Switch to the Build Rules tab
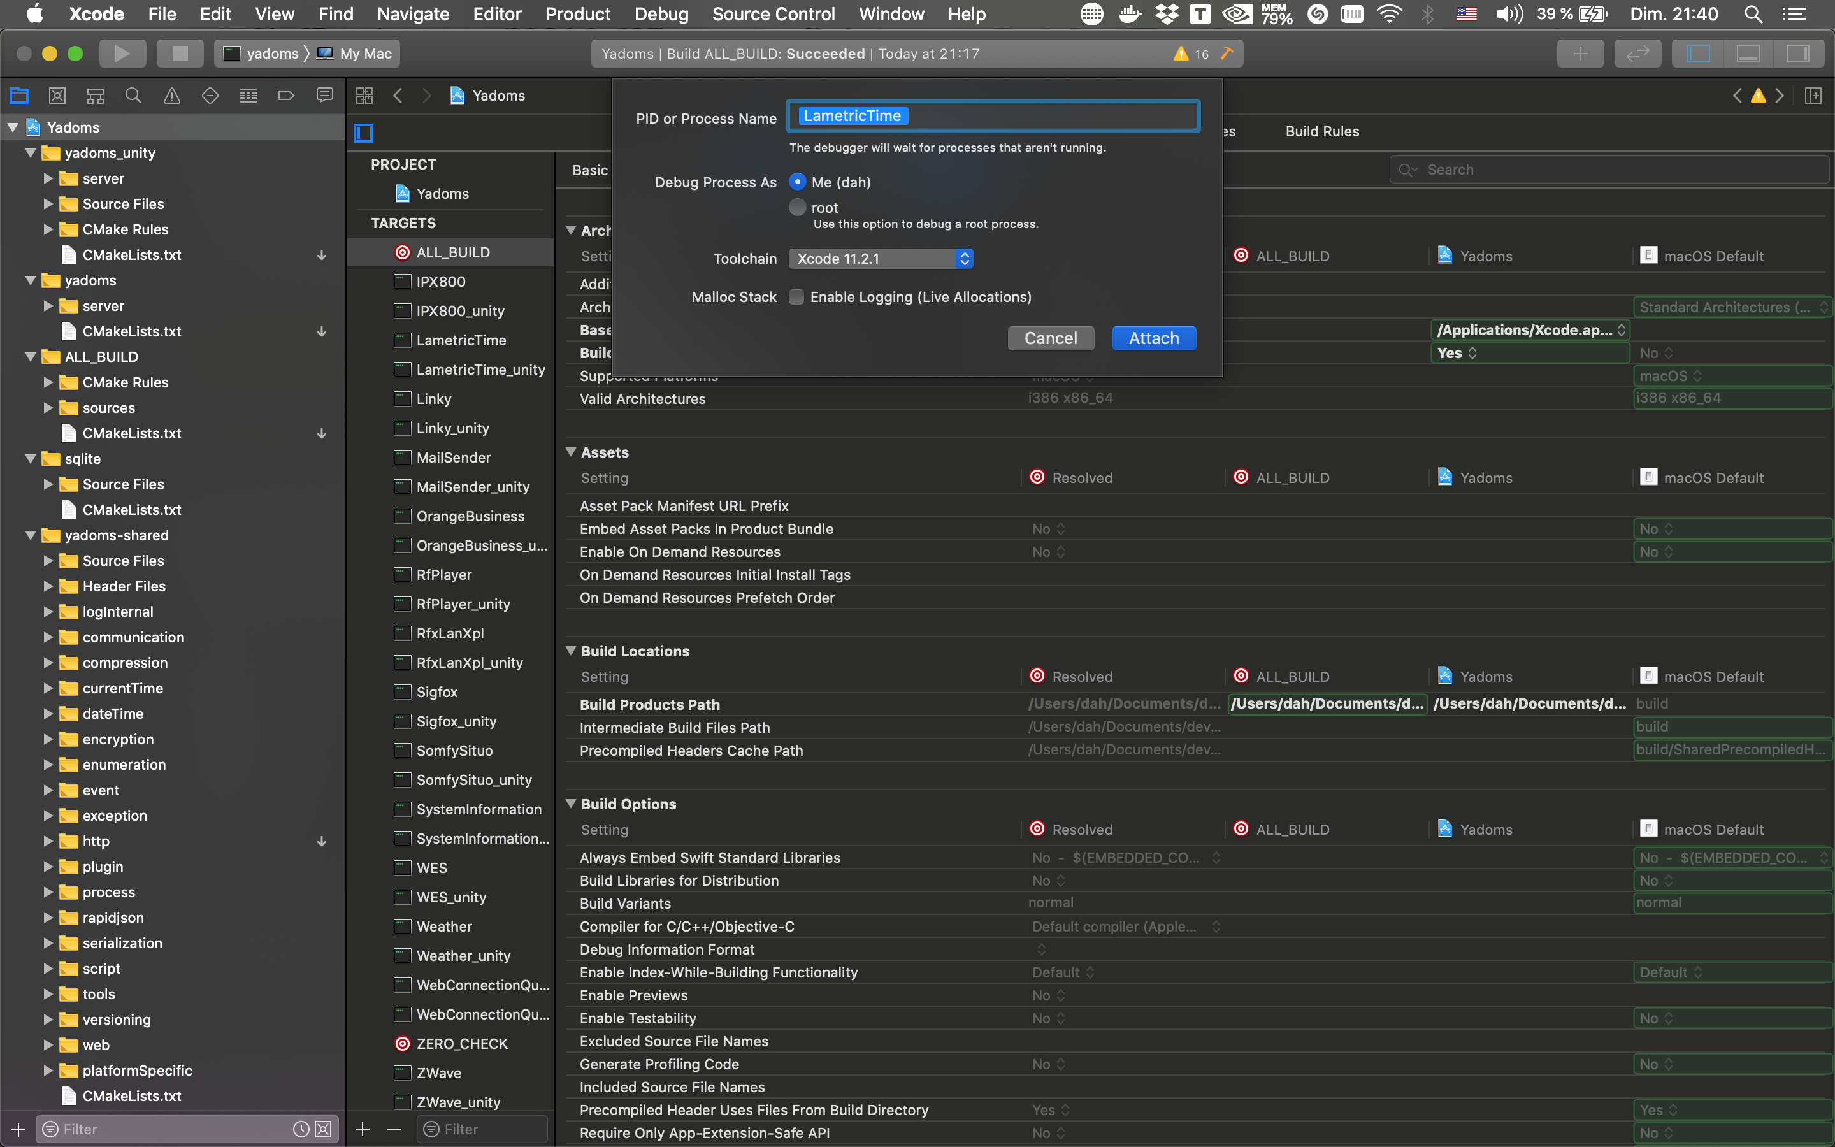This screenshot has height=1147, width=1835. 1321,131
